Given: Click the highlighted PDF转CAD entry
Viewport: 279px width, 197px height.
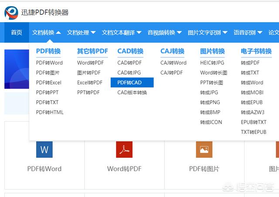Looking at the screenshot, I should coord(132,82).
